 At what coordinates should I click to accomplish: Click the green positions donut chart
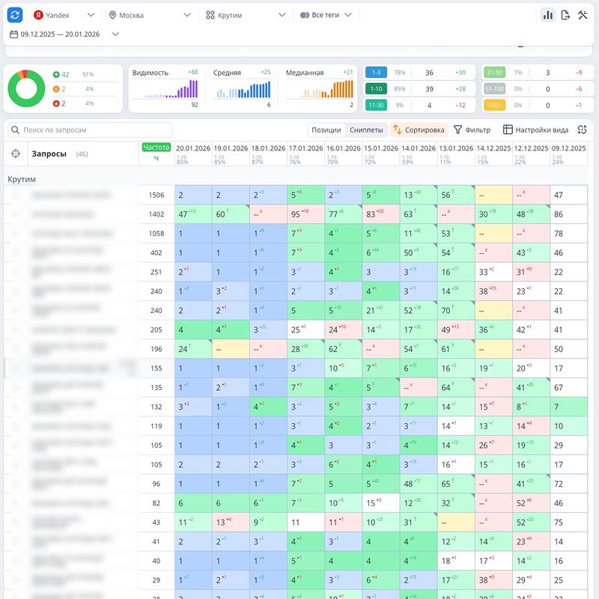pyautogui.click(x=26, y=88)
